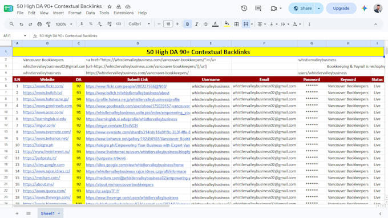Select DA cell with value 97

79,165
